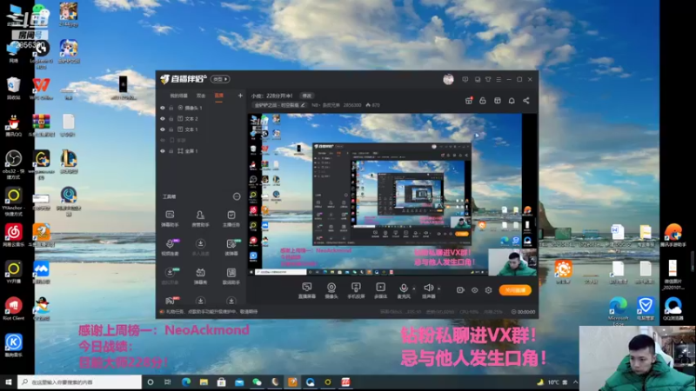This screenshot has width=696, height=391.
Task: Open the 主播任务 tool icon
Action: point(231,219)
